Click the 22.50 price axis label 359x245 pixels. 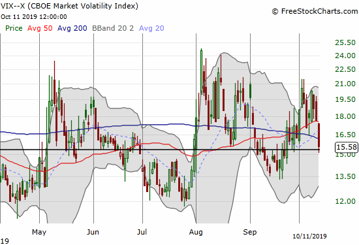345,69
